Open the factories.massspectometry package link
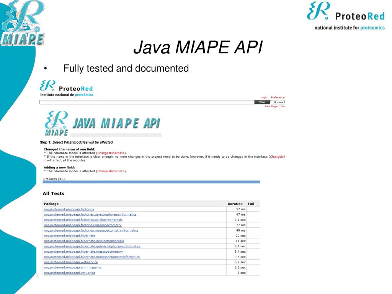The image size is (392, 294). tap(83, 225)
